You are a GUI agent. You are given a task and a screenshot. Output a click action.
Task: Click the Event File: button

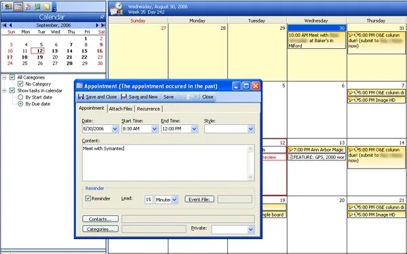coord(199,199)
